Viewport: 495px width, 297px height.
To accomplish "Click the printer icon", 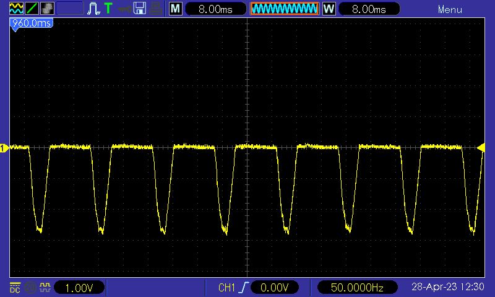I will point(157,9).
